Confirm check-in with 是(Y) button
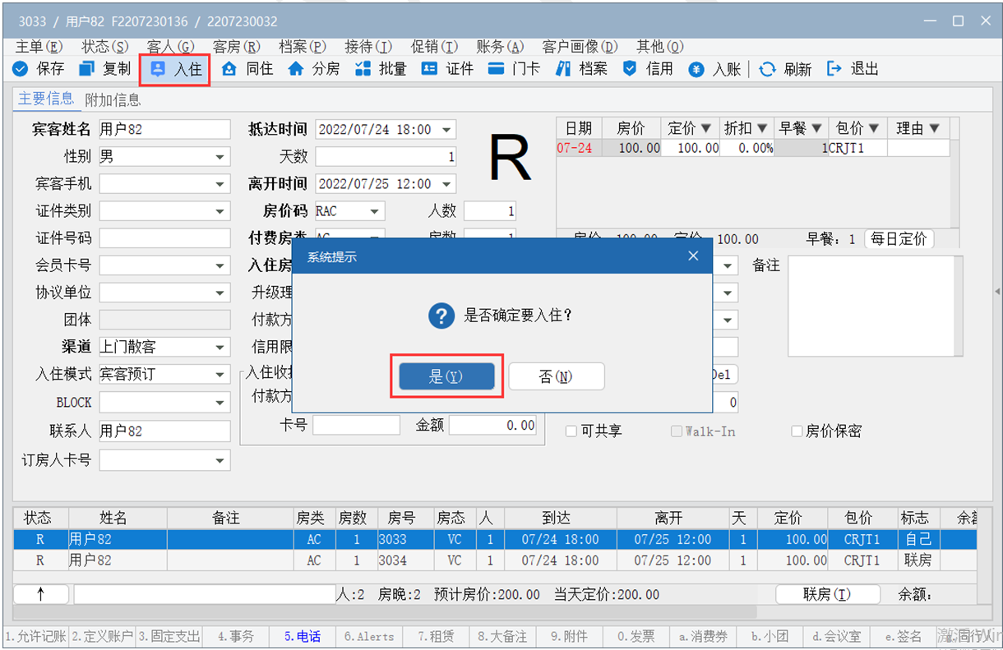Screen dimensions: 1003x650 (446, 376)
